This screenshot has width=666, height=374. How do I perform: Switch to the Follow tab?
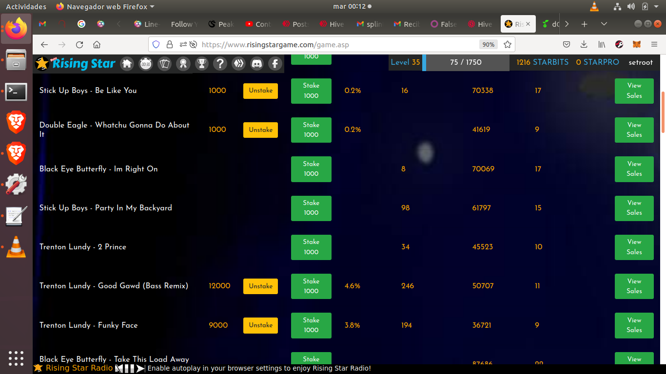(x=184, y=24)
